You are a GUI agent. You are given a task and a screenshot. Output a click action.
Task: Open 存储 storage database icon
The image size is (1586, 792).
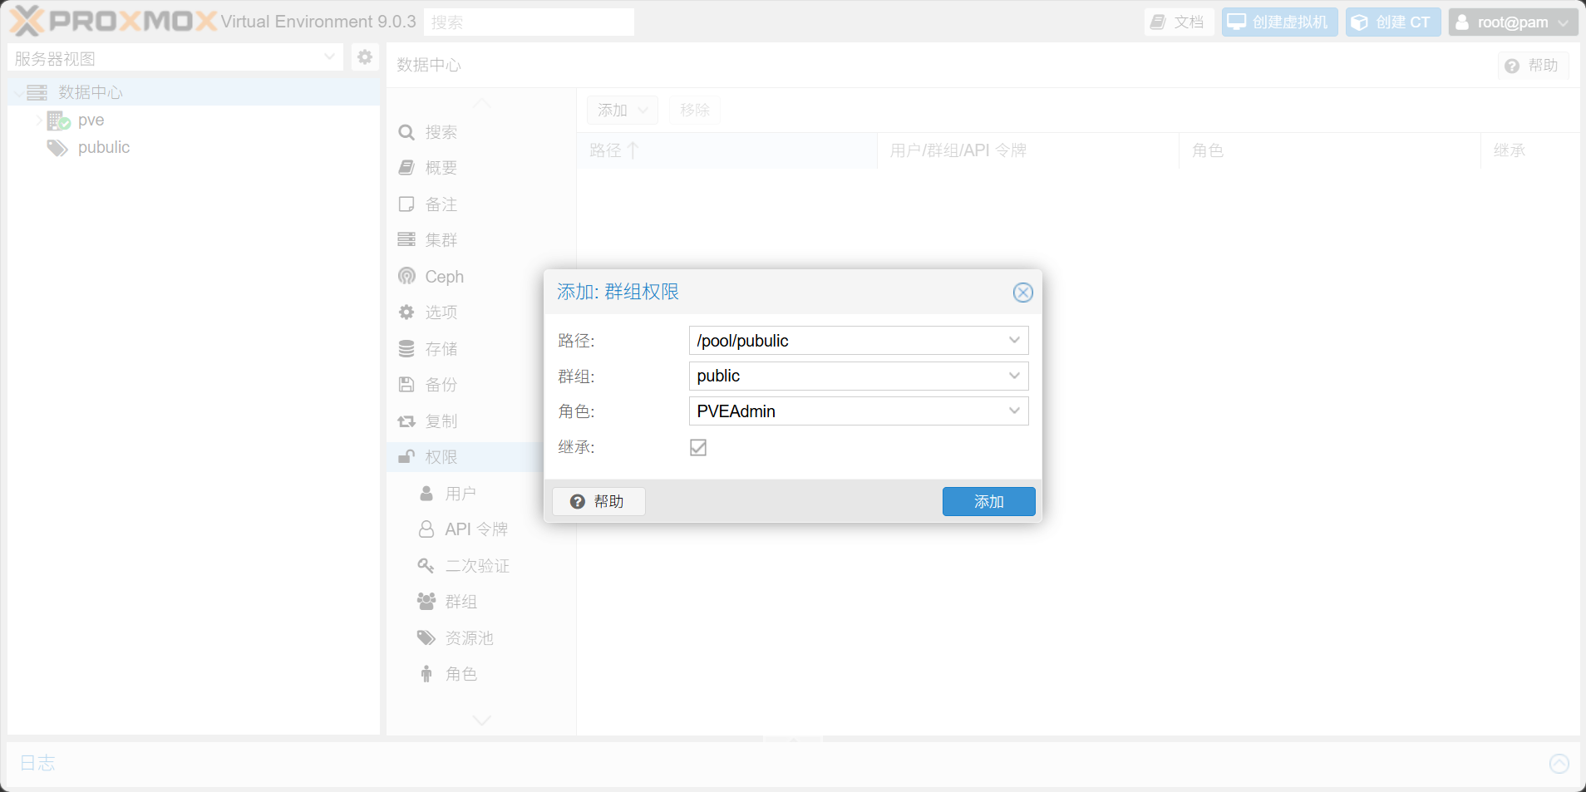pos(406,349)
